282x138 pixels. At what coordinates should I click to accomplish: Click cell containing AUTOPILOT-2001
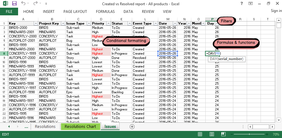(23, 41)
